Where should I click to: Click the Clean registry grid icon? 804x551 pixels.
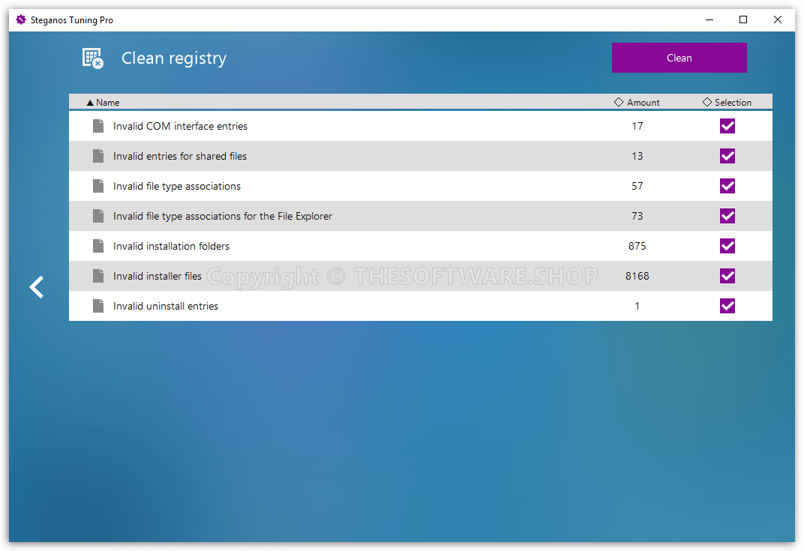pyautogui.click(x=92, y=58)
